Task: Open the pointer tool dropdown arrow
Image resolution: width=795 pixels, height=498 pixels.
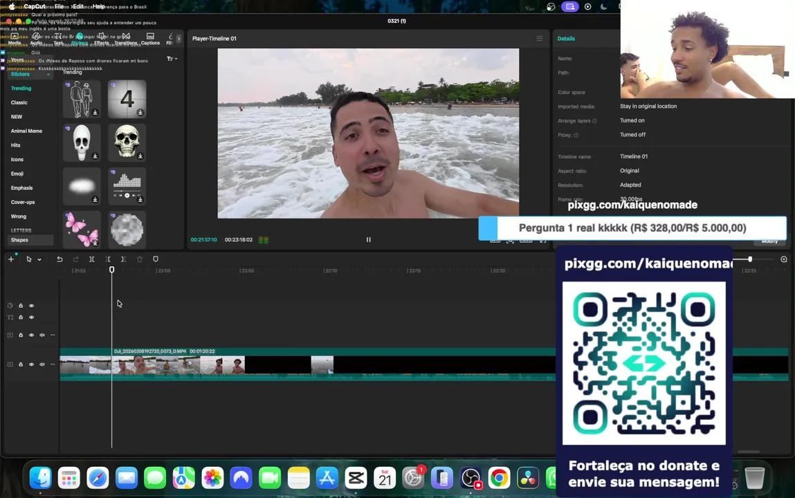Action: (39, 260)
